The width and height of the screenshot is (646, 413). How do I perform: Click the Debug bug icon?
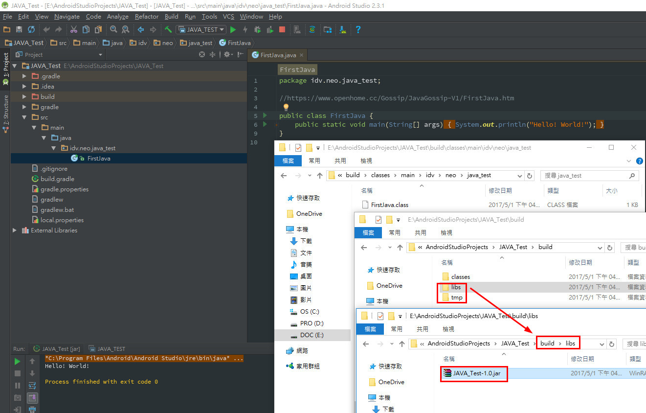pyautogui.click(x=258, y=30)
